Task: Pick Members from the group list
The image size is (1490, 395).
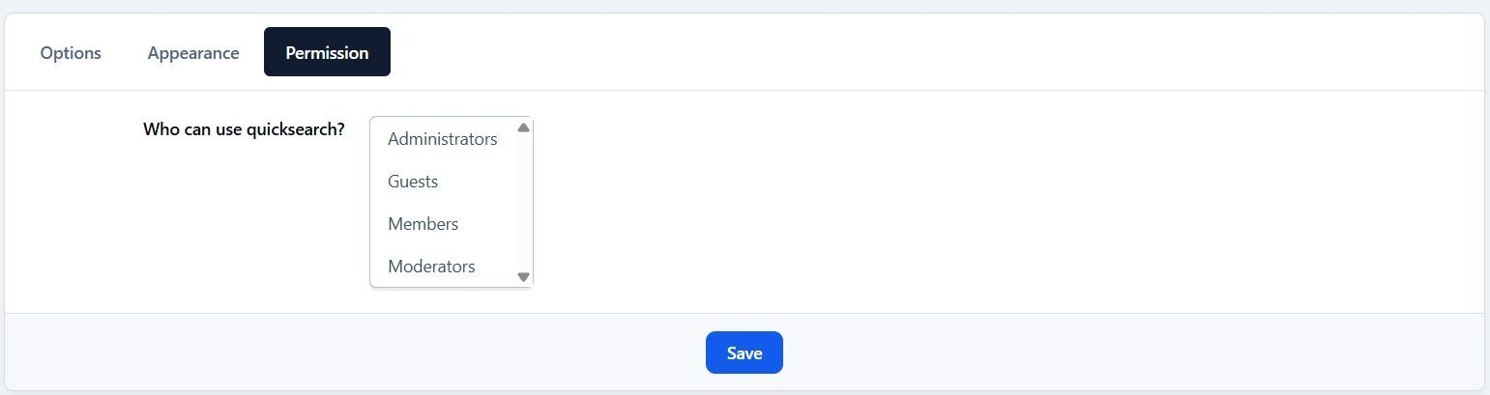Action: pos(423,224)
